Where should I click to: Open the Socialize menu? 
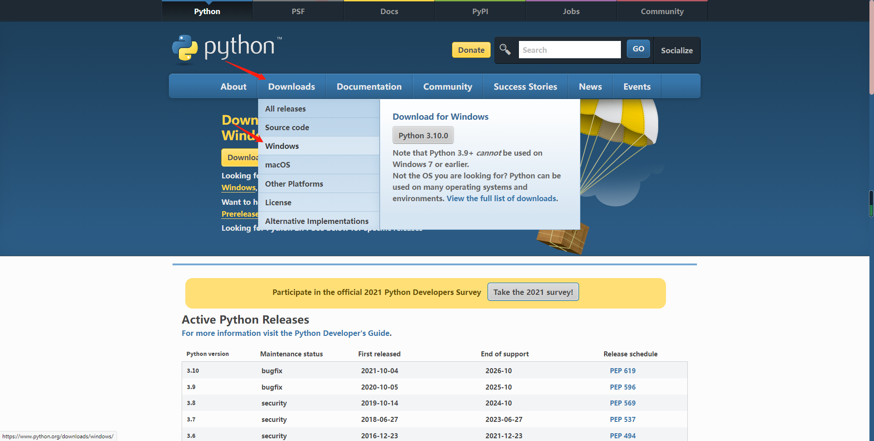coord(676,50)
